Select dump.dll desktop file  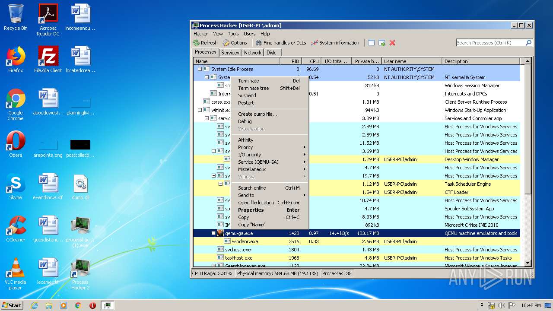pos(80,187)
